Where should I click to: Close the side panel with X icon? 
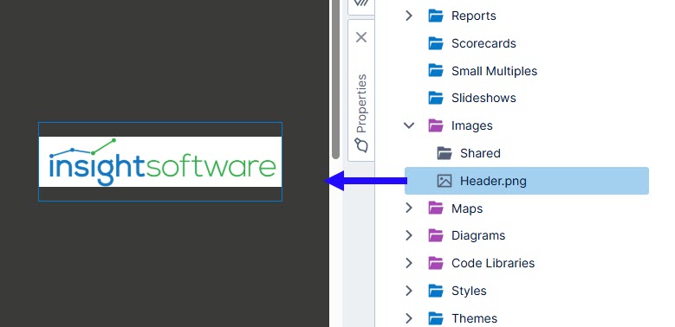tap(361, 37)
